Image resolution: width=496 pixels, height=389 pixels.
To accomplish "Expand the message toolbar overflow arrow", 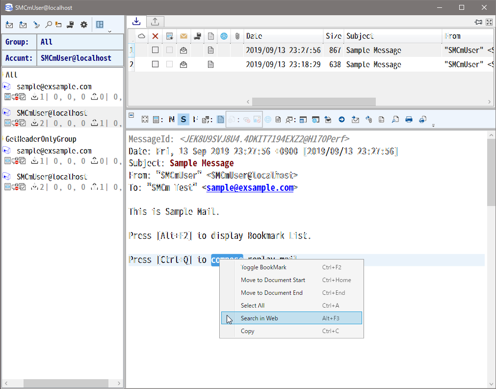I will tap(433, 126).
